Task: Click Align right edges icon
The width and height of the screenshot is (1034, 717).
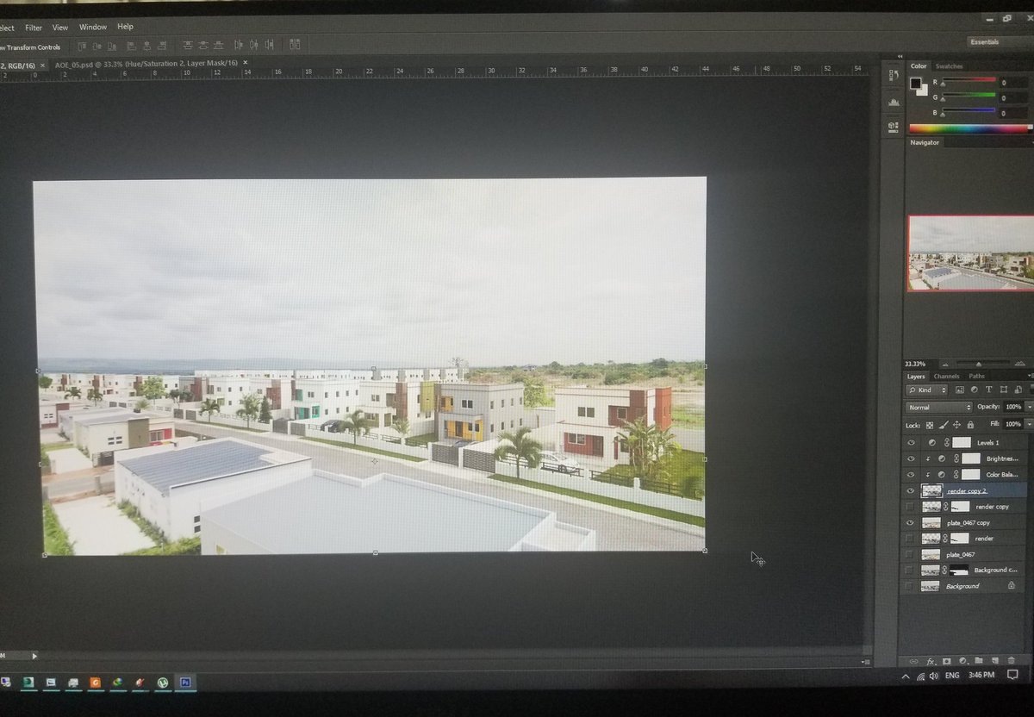Action: coord(162,47)
